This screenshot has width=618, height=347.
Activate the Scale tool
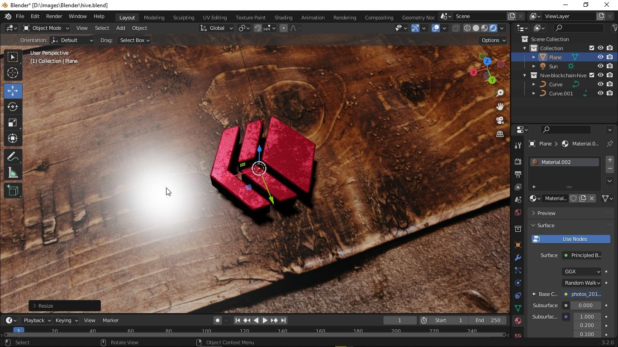click(x=13, y=122)
